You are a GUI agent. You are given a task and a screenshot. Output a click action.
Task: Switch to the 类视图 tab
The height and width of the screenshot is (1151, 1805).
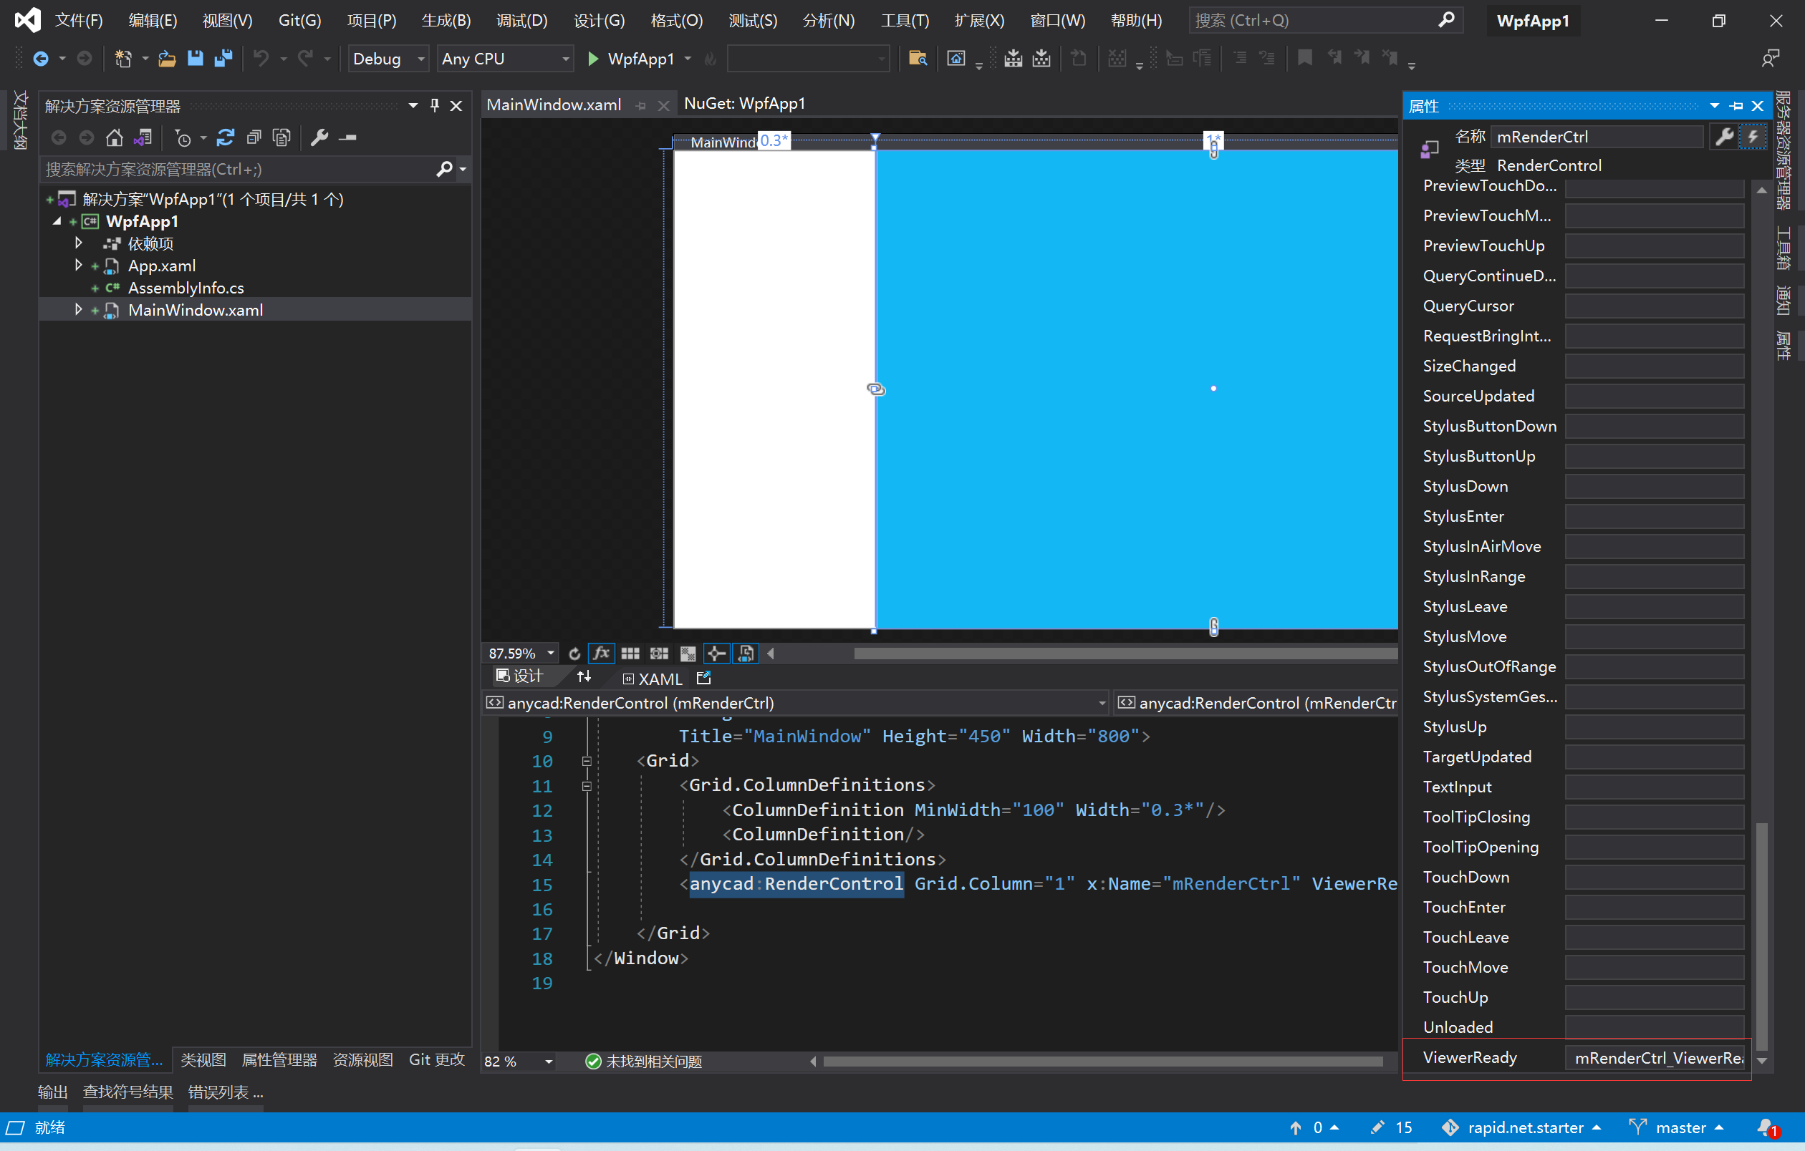pyautogui.click(x=203, y=1059)
